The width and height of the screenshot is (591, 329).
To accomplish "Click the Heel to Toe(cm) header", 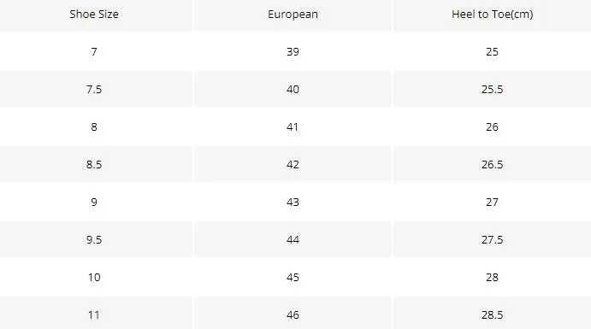I will point(493,15).
